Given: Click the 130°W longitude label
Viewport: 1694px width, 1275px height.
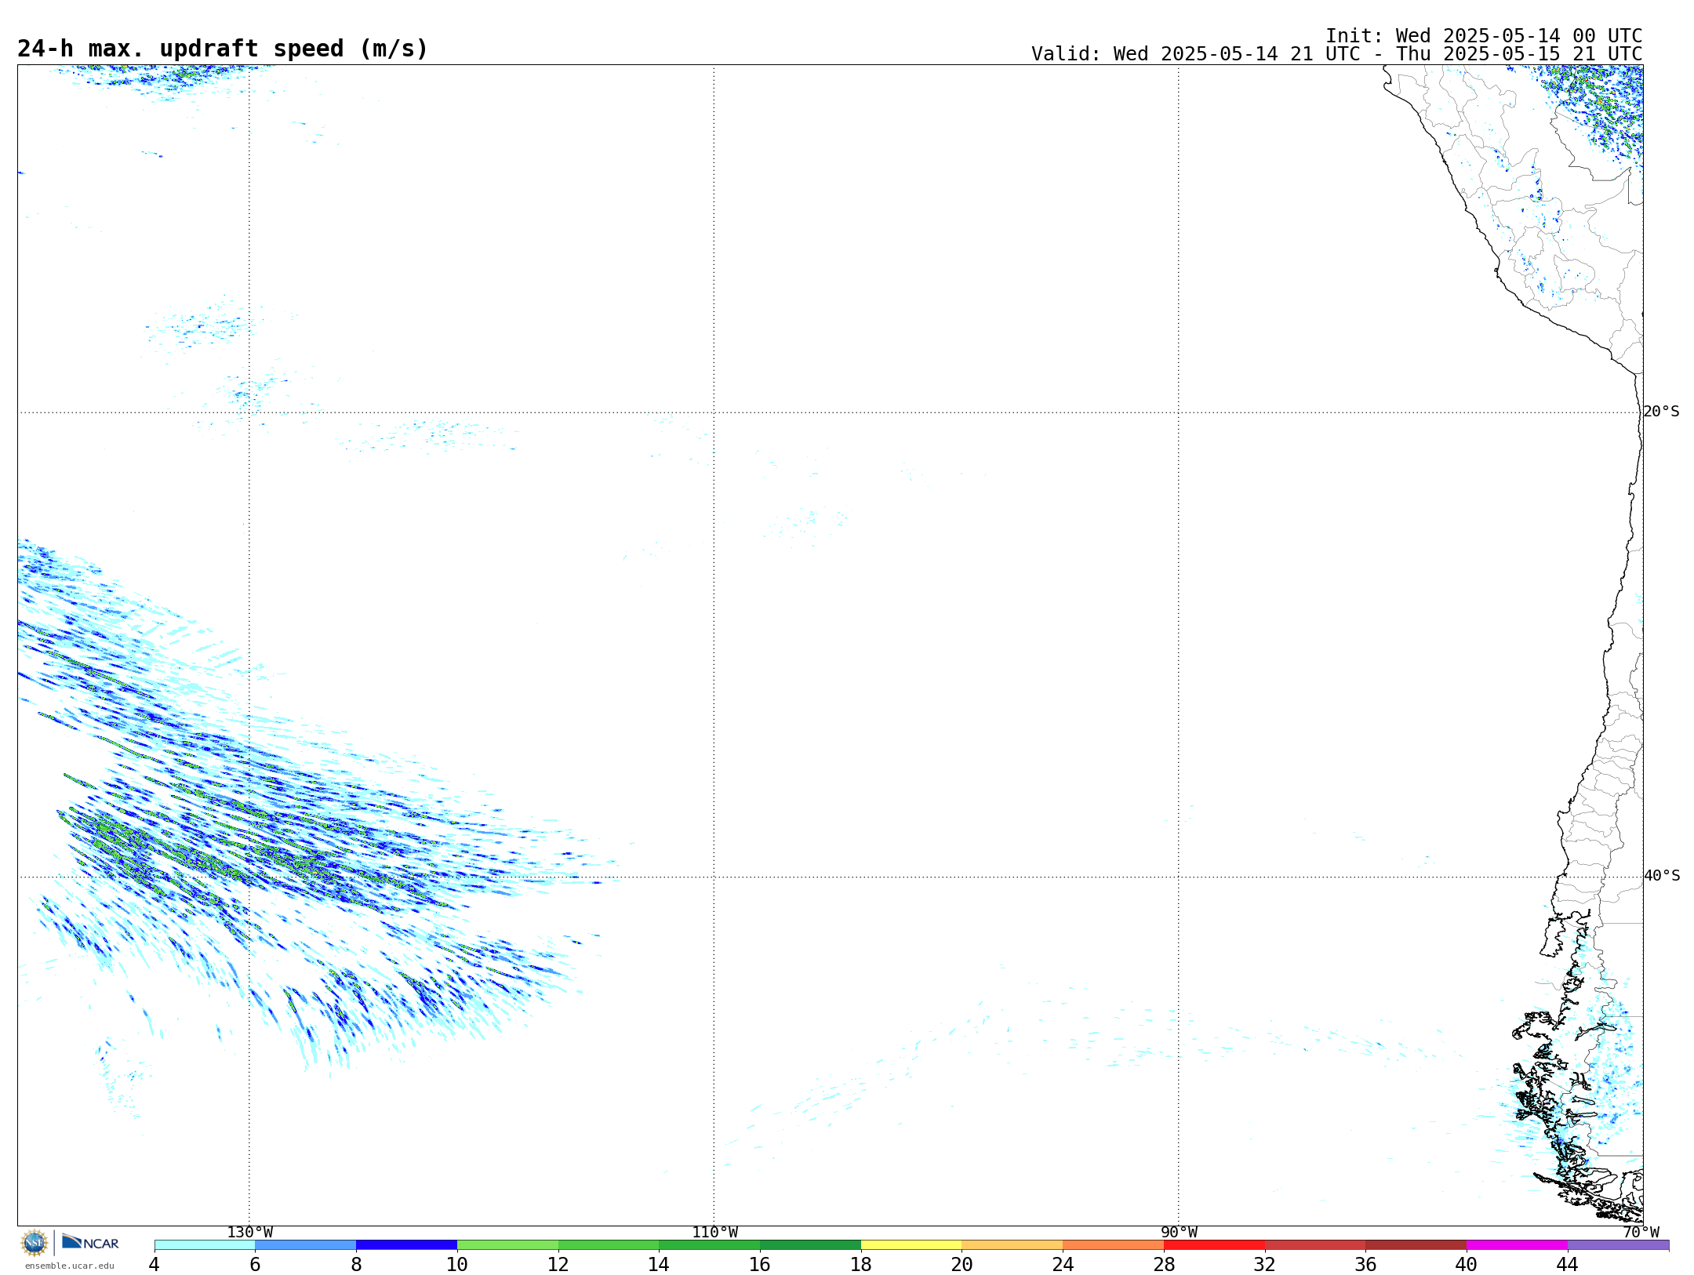Looking at the screenshot, I should point(250,1233).
